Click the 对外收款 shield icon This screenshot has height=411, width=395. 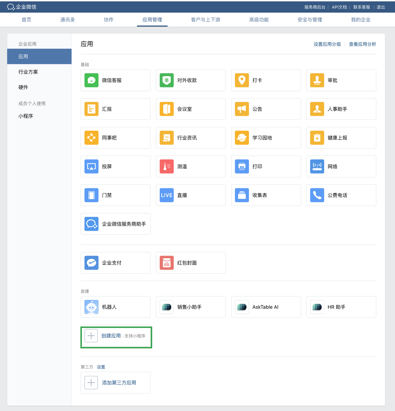pyautogui.click(x=167, y=80)
